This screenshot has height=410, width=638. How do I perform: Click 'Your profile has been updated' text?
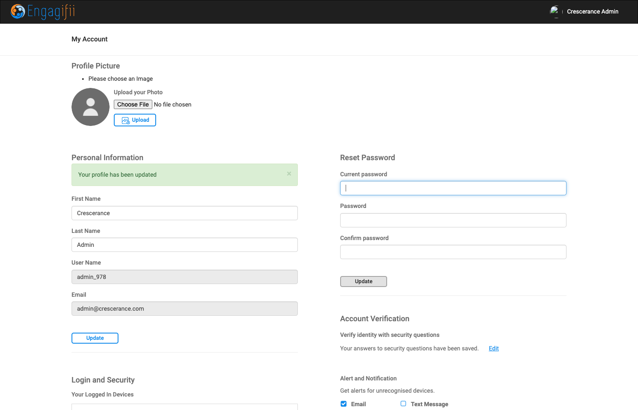(117, 175)
